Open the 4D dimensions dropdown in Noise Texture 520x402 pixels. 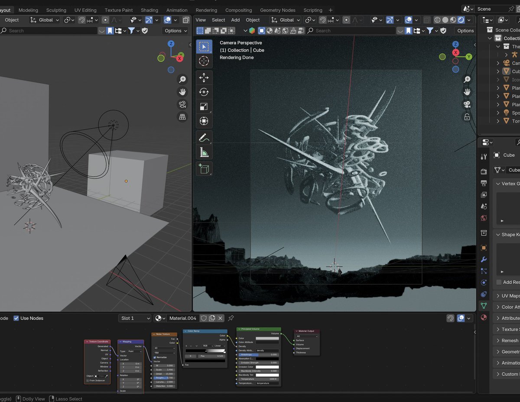pos(164,348)
